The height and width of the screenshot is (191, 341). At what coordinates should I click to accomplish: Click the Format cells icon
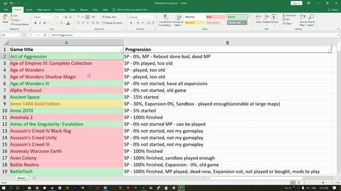point(274,17)
